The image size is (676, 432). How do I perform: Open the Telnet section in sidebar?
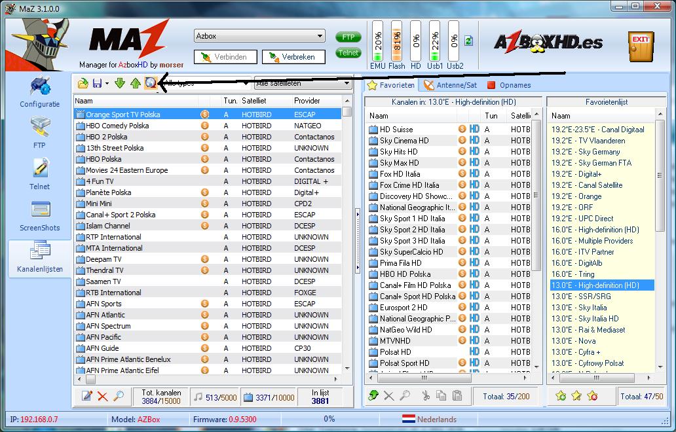[x=40, y=175]
